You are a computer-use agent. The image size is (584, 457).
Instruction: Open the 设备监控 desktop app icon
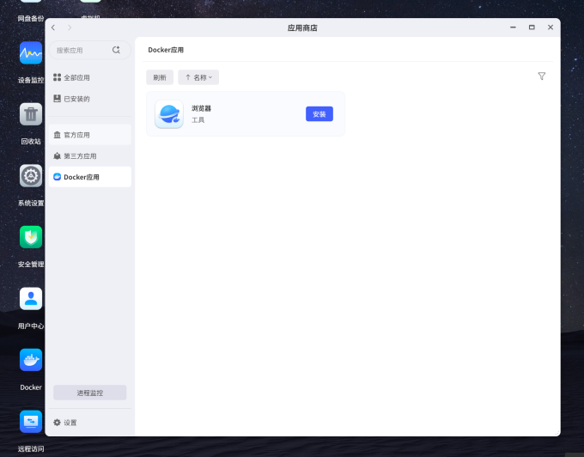click(x=31, y=53)
